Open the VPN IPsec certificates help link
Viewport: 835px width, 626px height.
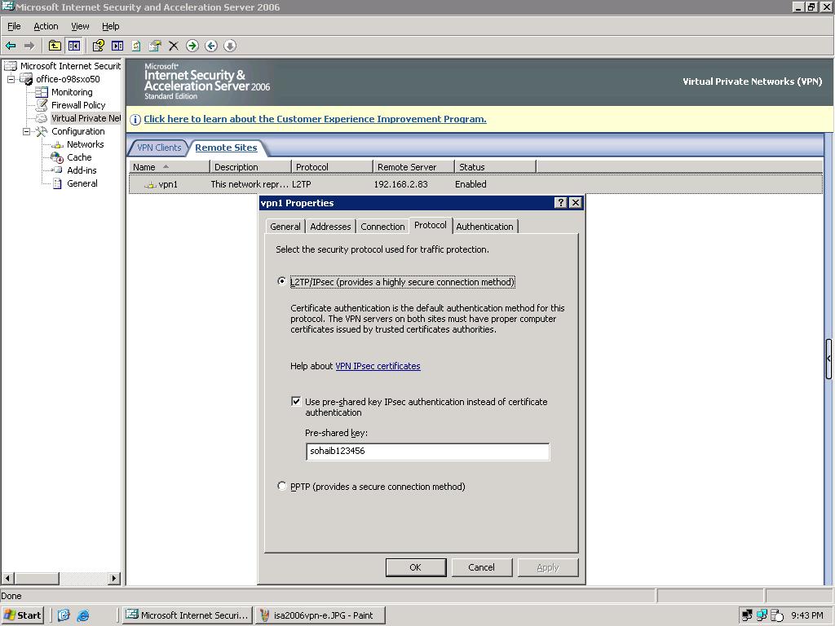[x=378, y=366]
